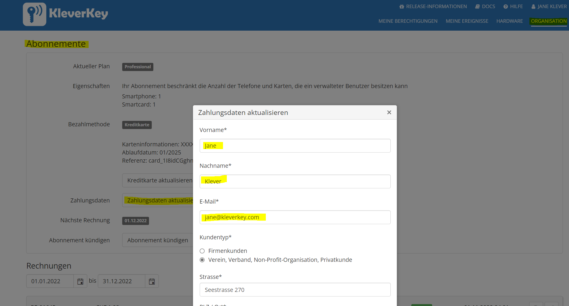Click Abonnement kündigen button
Image resolution: width=569 pixels, height=306 pixels.
[x=158, y=240]
